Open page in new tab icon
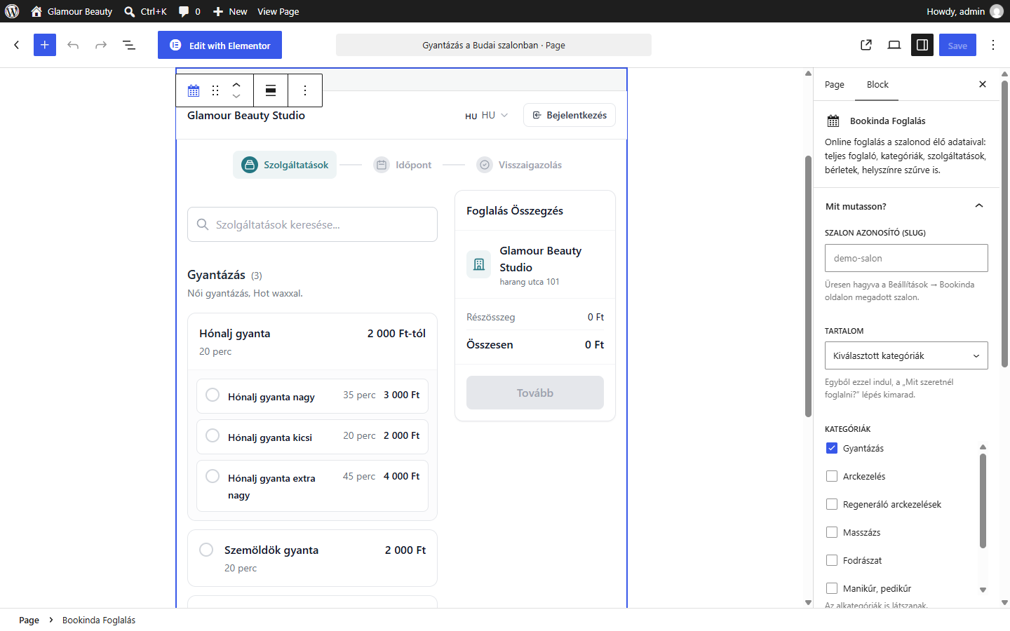Screen dimensions: 1010x631 coord(866,45)
